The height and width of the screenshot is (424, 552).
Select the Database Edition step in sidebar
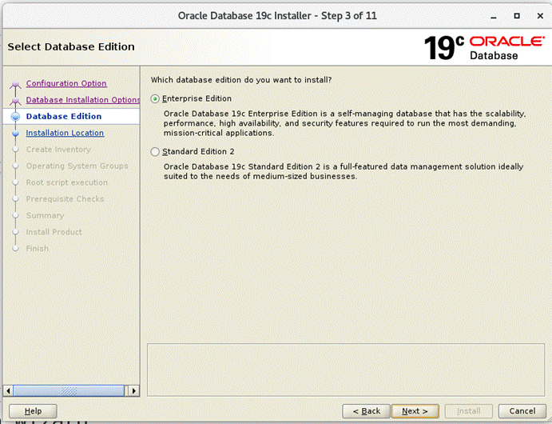click(63, 116)
